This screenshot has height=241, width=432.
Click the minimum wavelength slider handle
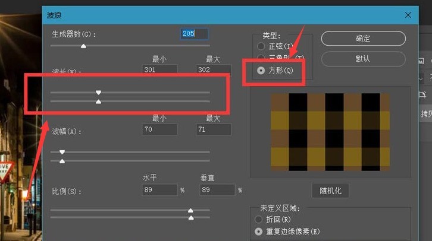(99, 93)
